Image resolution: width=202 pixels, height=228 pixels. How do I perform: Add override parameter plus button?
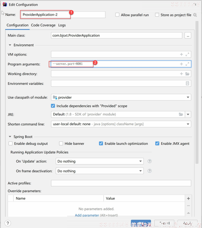(188, 198)
